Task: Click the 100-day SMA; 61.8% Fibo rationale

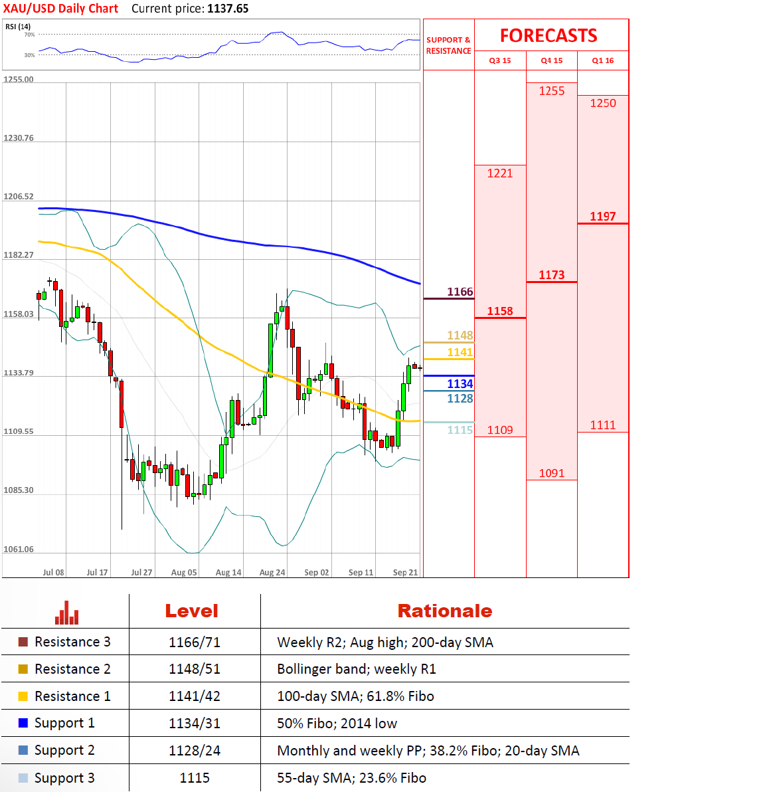Action: (x=355, y=696)
